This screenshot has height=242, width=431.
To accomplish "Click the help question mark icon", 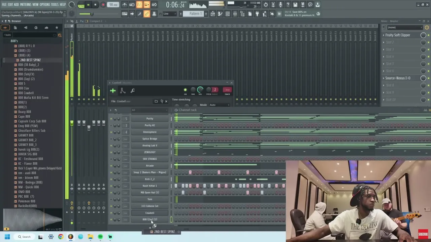I will [288, 5].
